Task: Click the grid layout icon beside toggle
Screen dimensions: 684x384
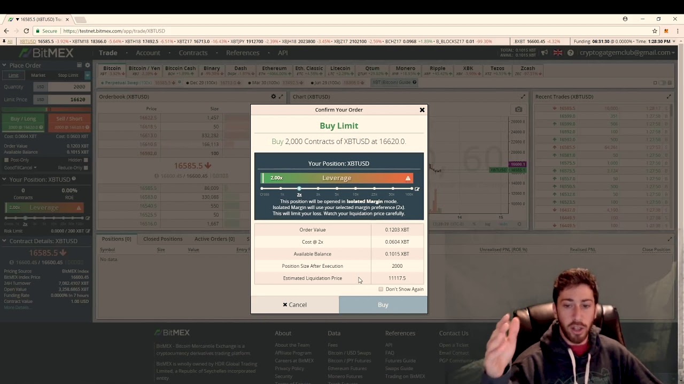Action: 670,83
